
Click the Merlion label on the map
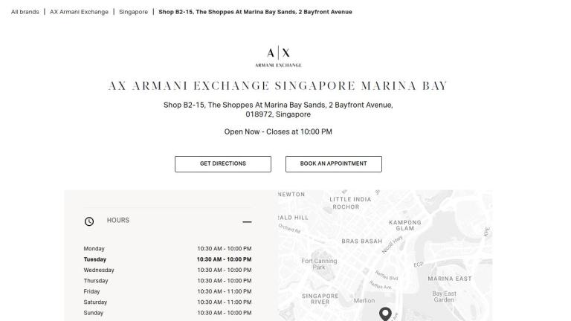click(x=364, y=301)
